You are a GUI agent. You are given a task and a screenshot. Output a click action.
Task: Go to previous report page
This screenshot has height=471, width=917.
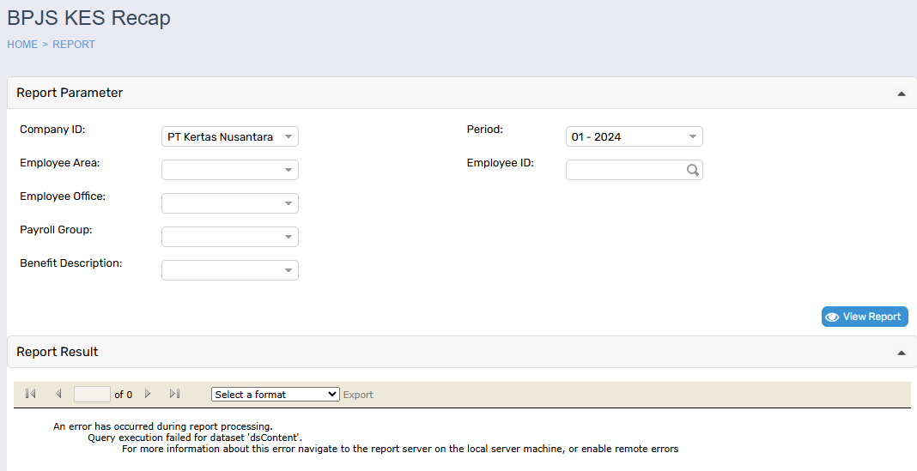tap(58, 394)
